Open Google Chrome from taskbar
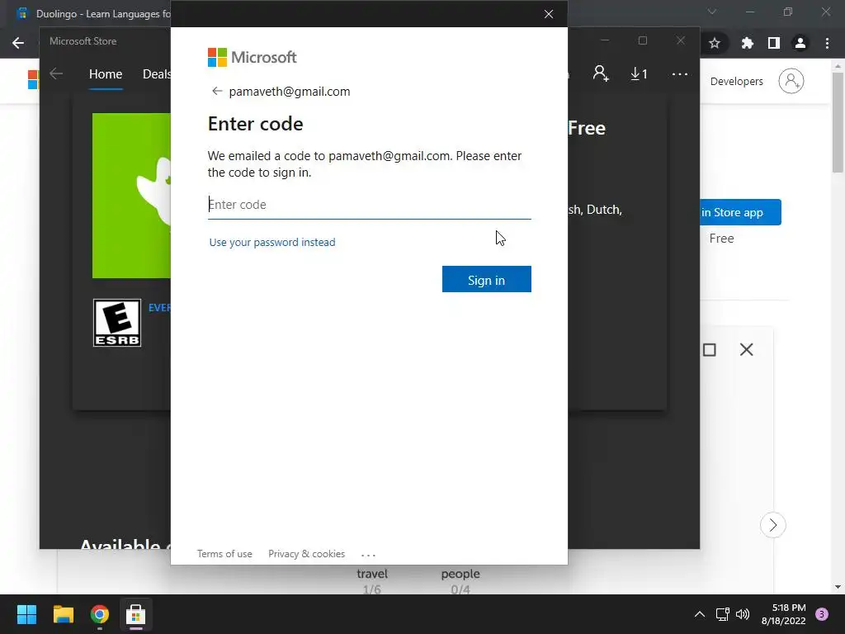This screenshot has height=634, width=845. pyautogui.click(x=100, y=614)
